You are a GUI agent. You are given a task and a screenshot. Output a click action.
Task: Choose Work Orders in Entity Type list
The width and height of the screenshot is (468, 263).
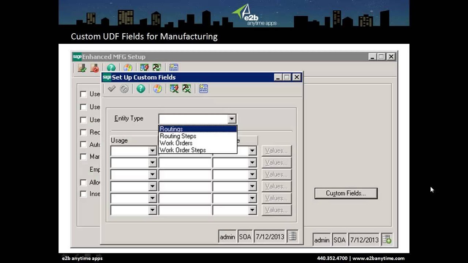[x=197, y=143]
